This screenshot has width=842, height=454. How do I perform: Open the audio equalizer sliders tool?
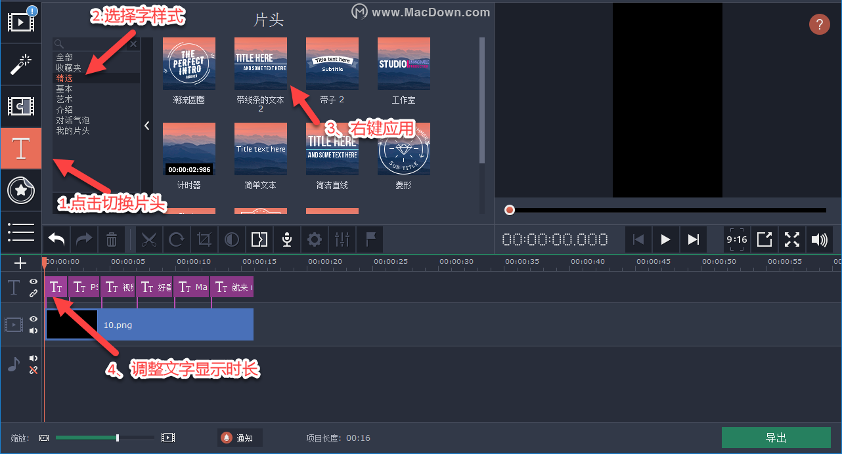[342, 240]
